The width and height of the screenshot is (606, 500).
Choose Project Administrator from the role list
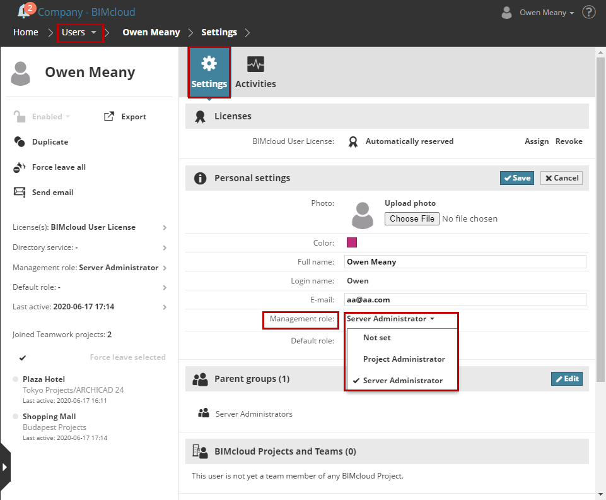[404, 359]
